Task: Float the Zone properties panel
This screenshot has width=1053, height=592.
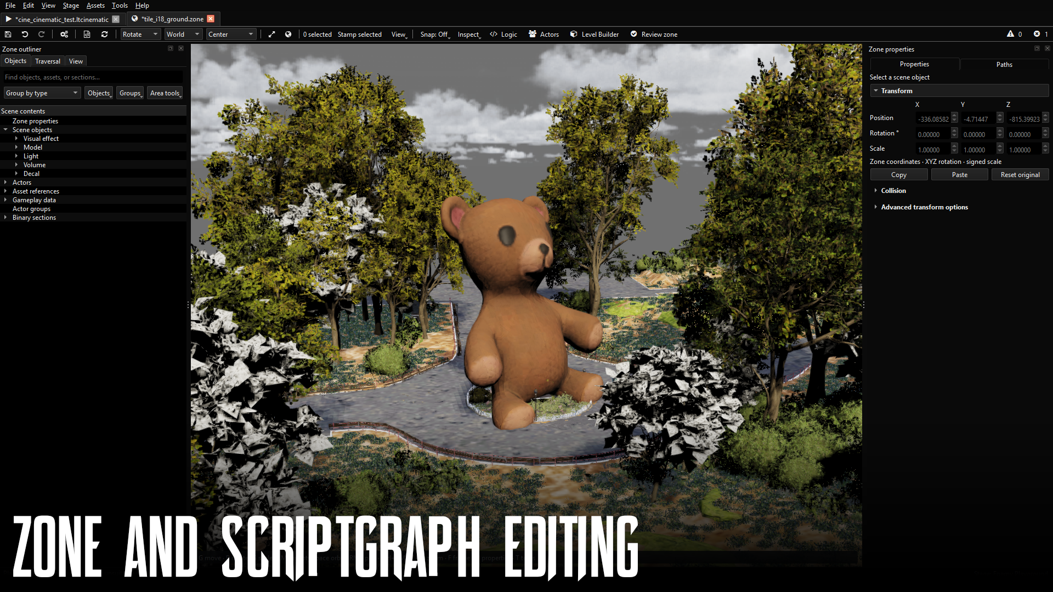Action: coord(1037,48)
